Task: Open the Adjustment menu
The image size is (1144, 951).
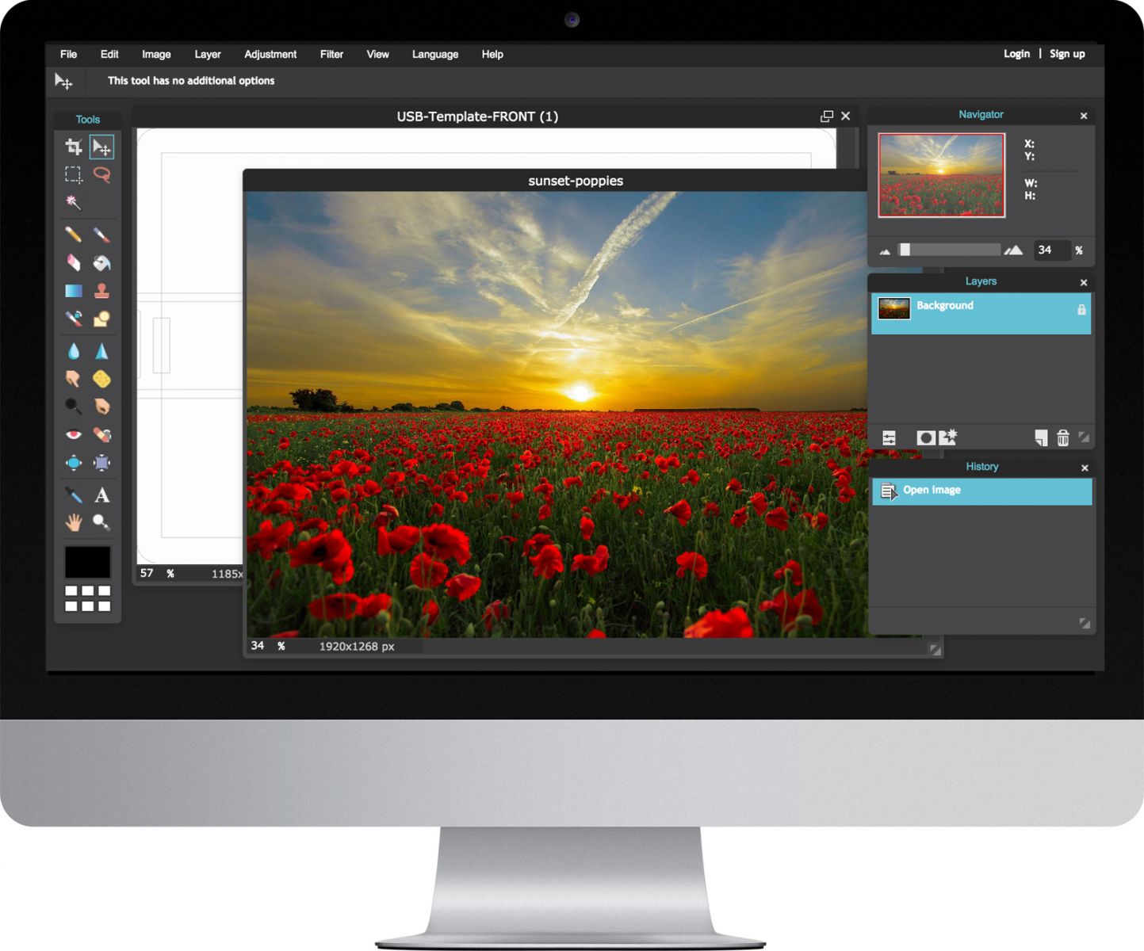Action: click(270, 54)
